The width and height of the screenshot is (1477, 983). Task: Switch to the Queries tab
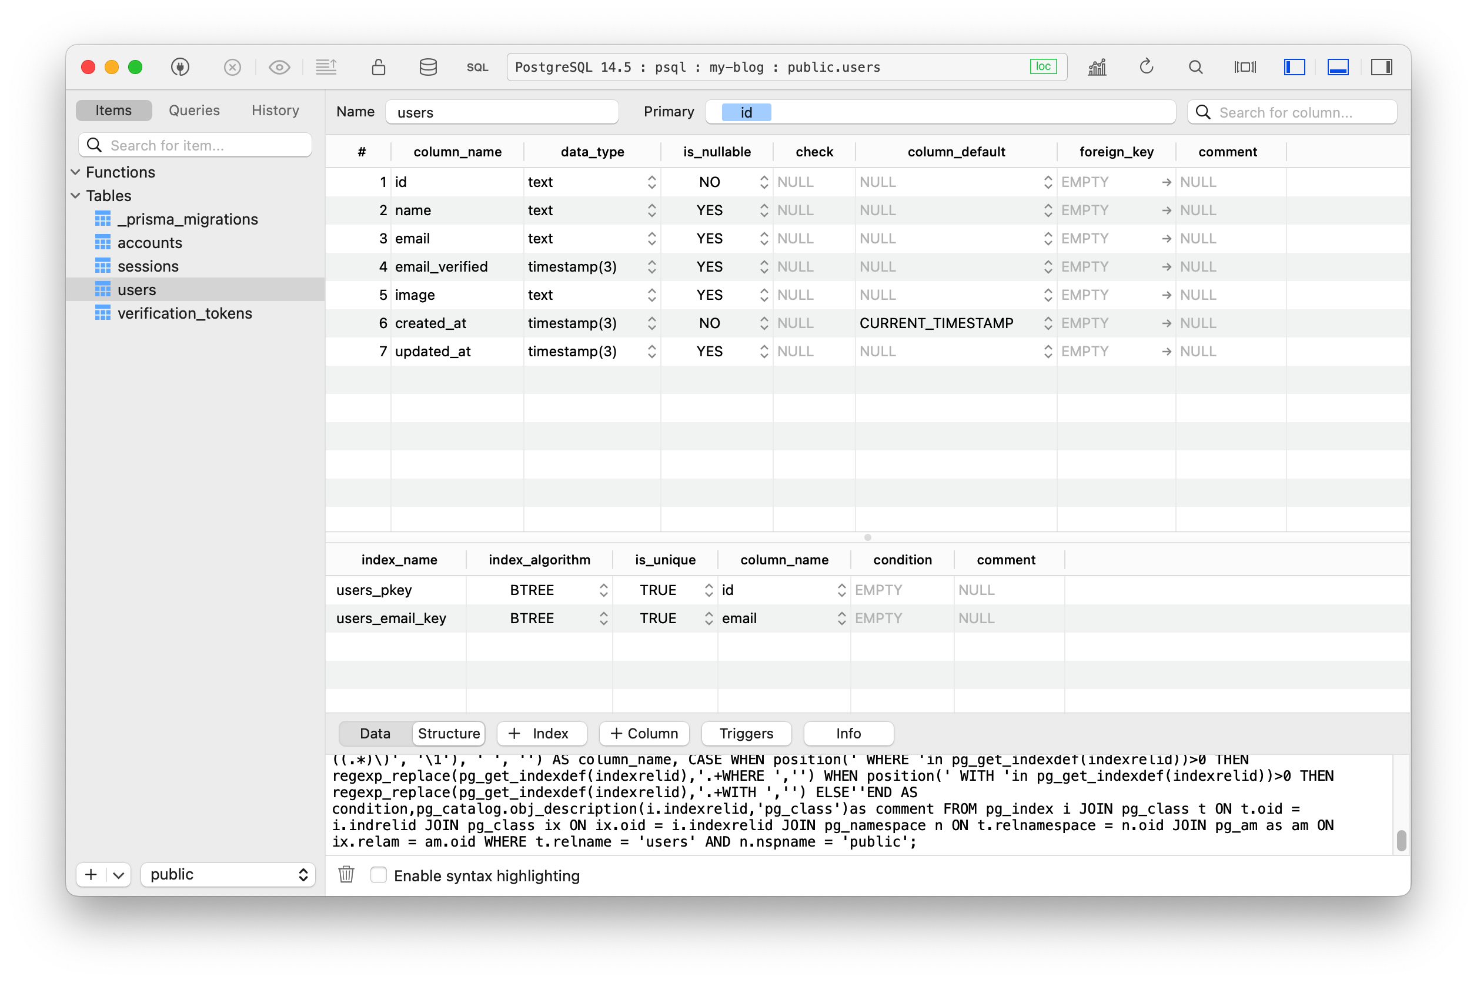click(195, 111)
